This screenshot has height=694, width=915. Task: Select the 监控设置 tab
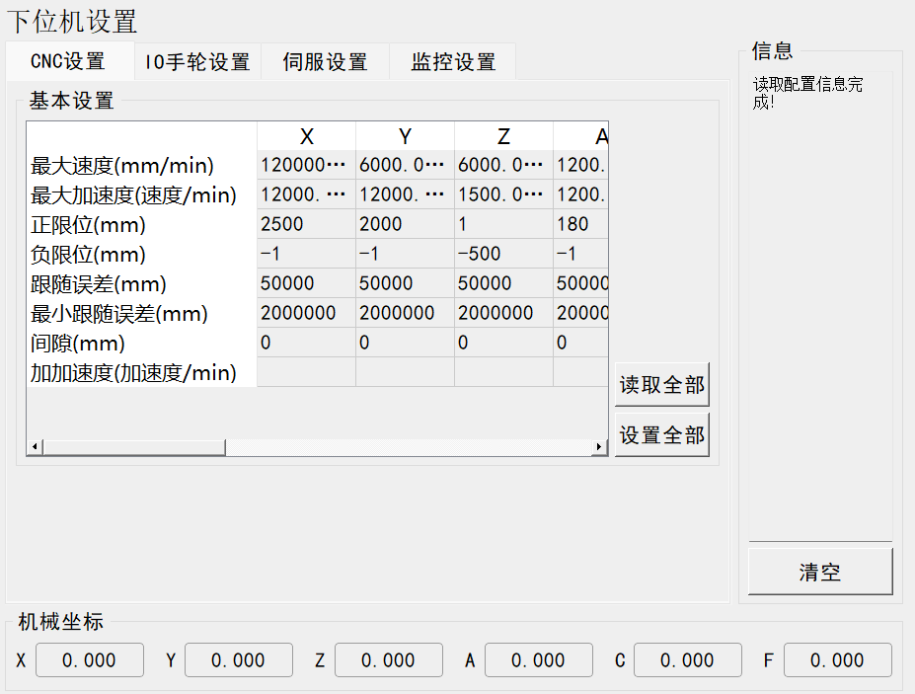coord(453,62)
